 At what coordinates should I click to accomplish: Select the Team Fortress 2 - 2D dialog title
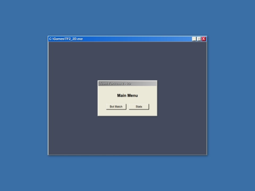pos(115,83)
